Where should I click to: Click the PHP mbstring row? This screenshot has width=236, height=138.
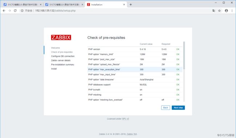pyautogui.click(x=135, y=95)
